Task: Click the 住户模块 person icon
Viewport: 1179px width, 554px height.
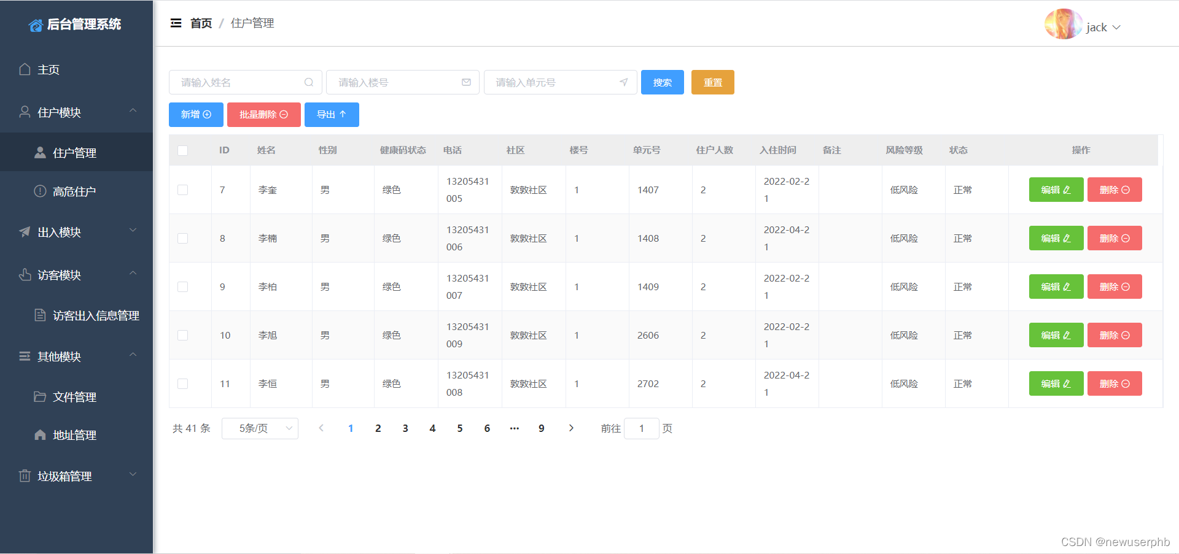Action: click(25, 112)
